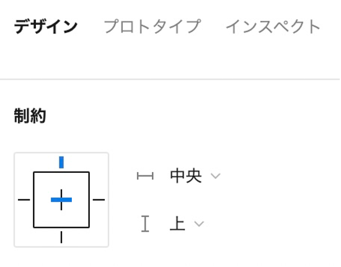
Task: Click the vertical constraint height icon
Action: 145,224
